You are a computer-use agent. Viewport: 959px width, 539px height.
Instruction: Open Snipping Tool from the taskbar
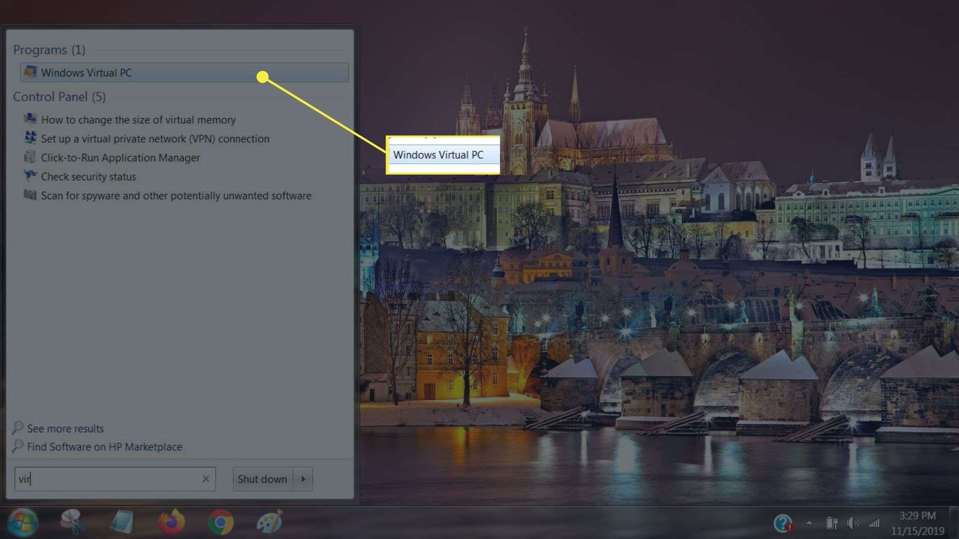point(73,523)
